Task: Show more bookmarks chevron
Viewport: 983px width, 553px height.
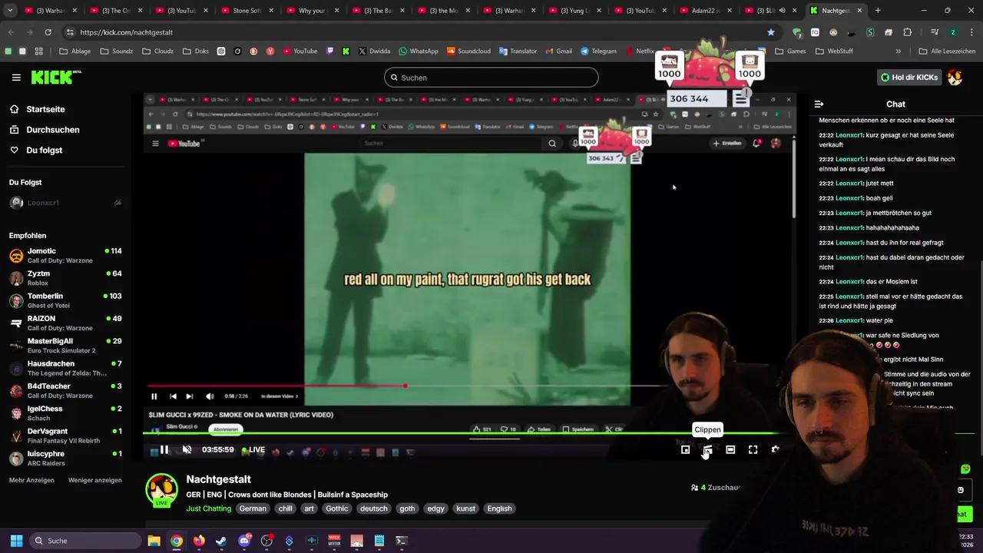Action: click(898, 51)
